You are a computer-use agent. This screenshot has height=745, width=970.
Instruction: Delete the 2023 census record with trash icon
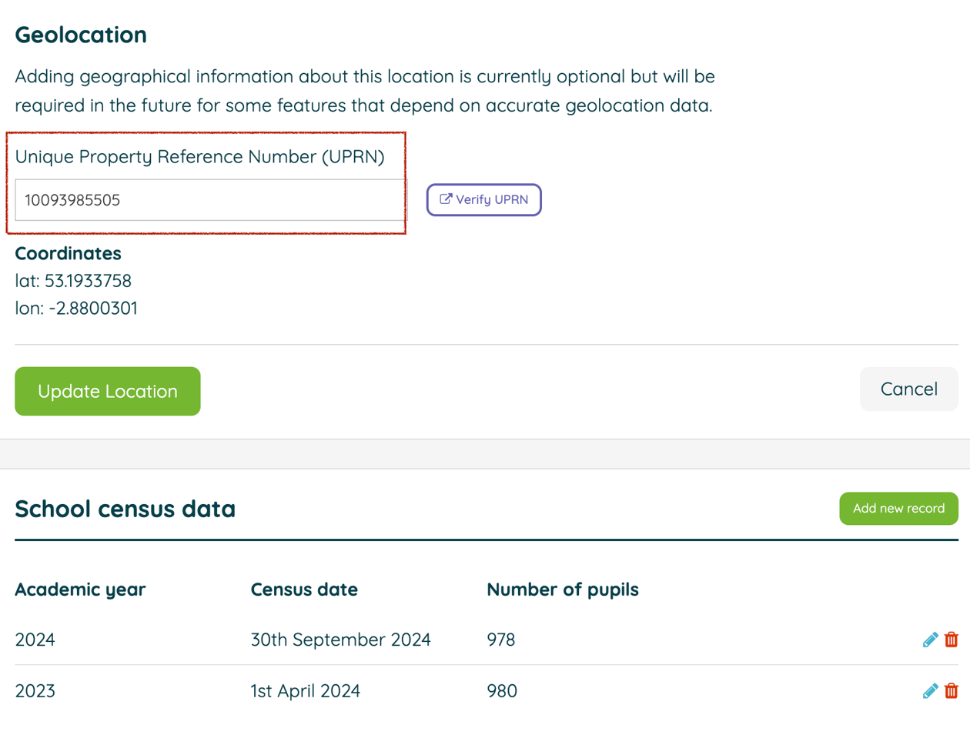pyautogui.click(x=952, y=691)
